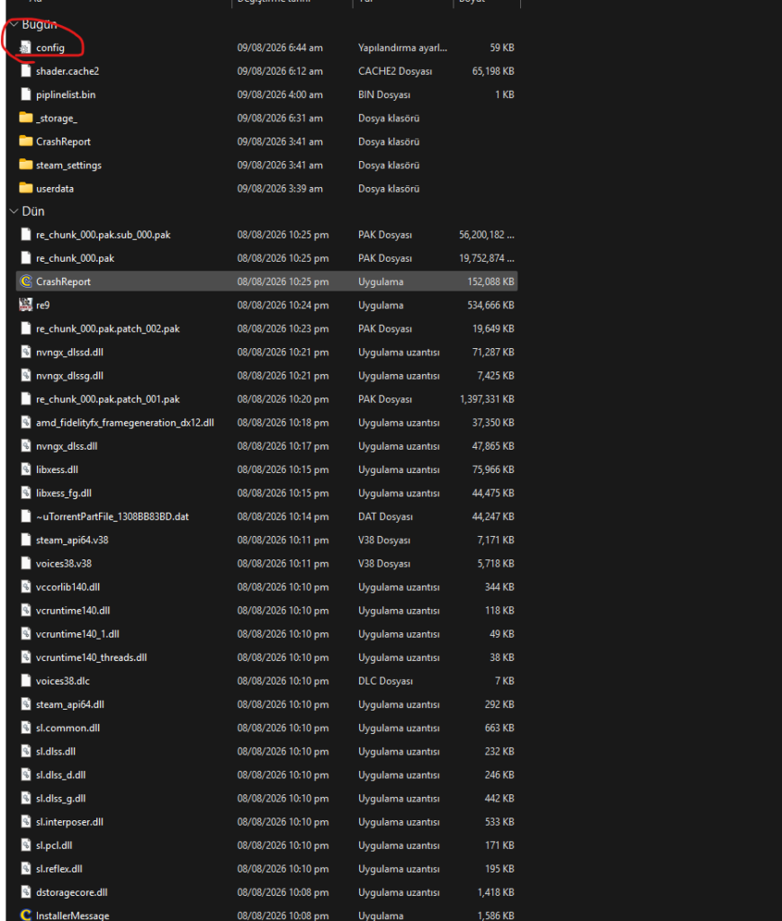Viewport: 782px width, 921px height.
Task: Select the vcruntime140_1.dll file name
Action: point(77,634)
